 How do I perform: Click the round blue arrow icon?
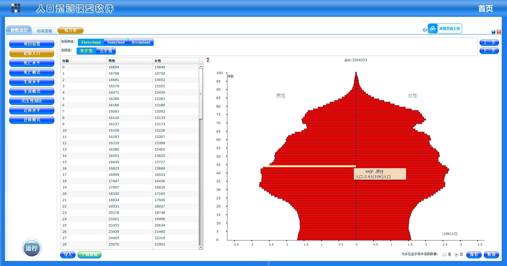coord(425,30)
